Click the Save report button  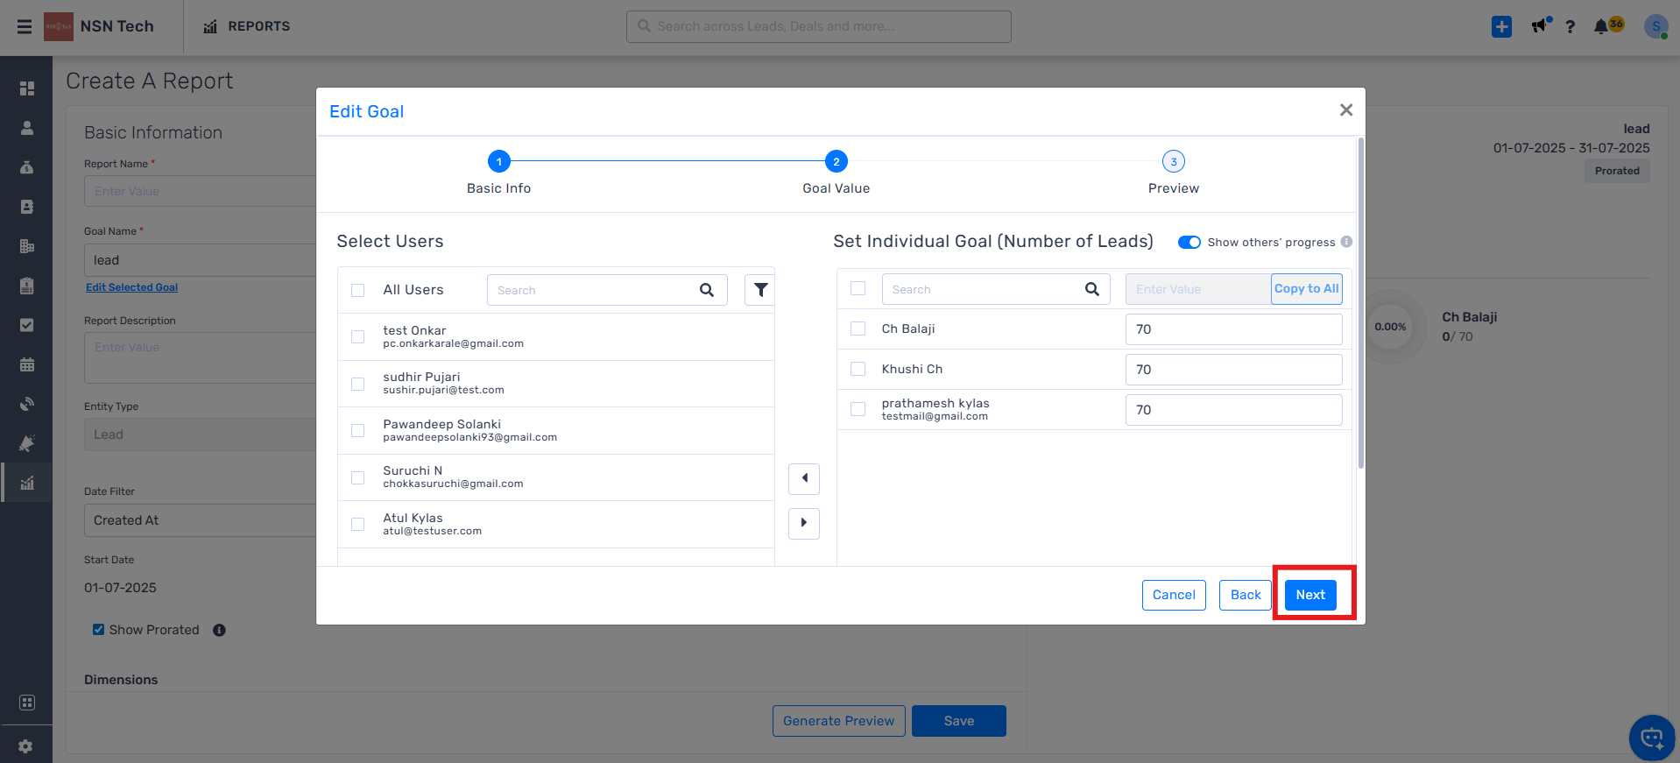[958, 721]
